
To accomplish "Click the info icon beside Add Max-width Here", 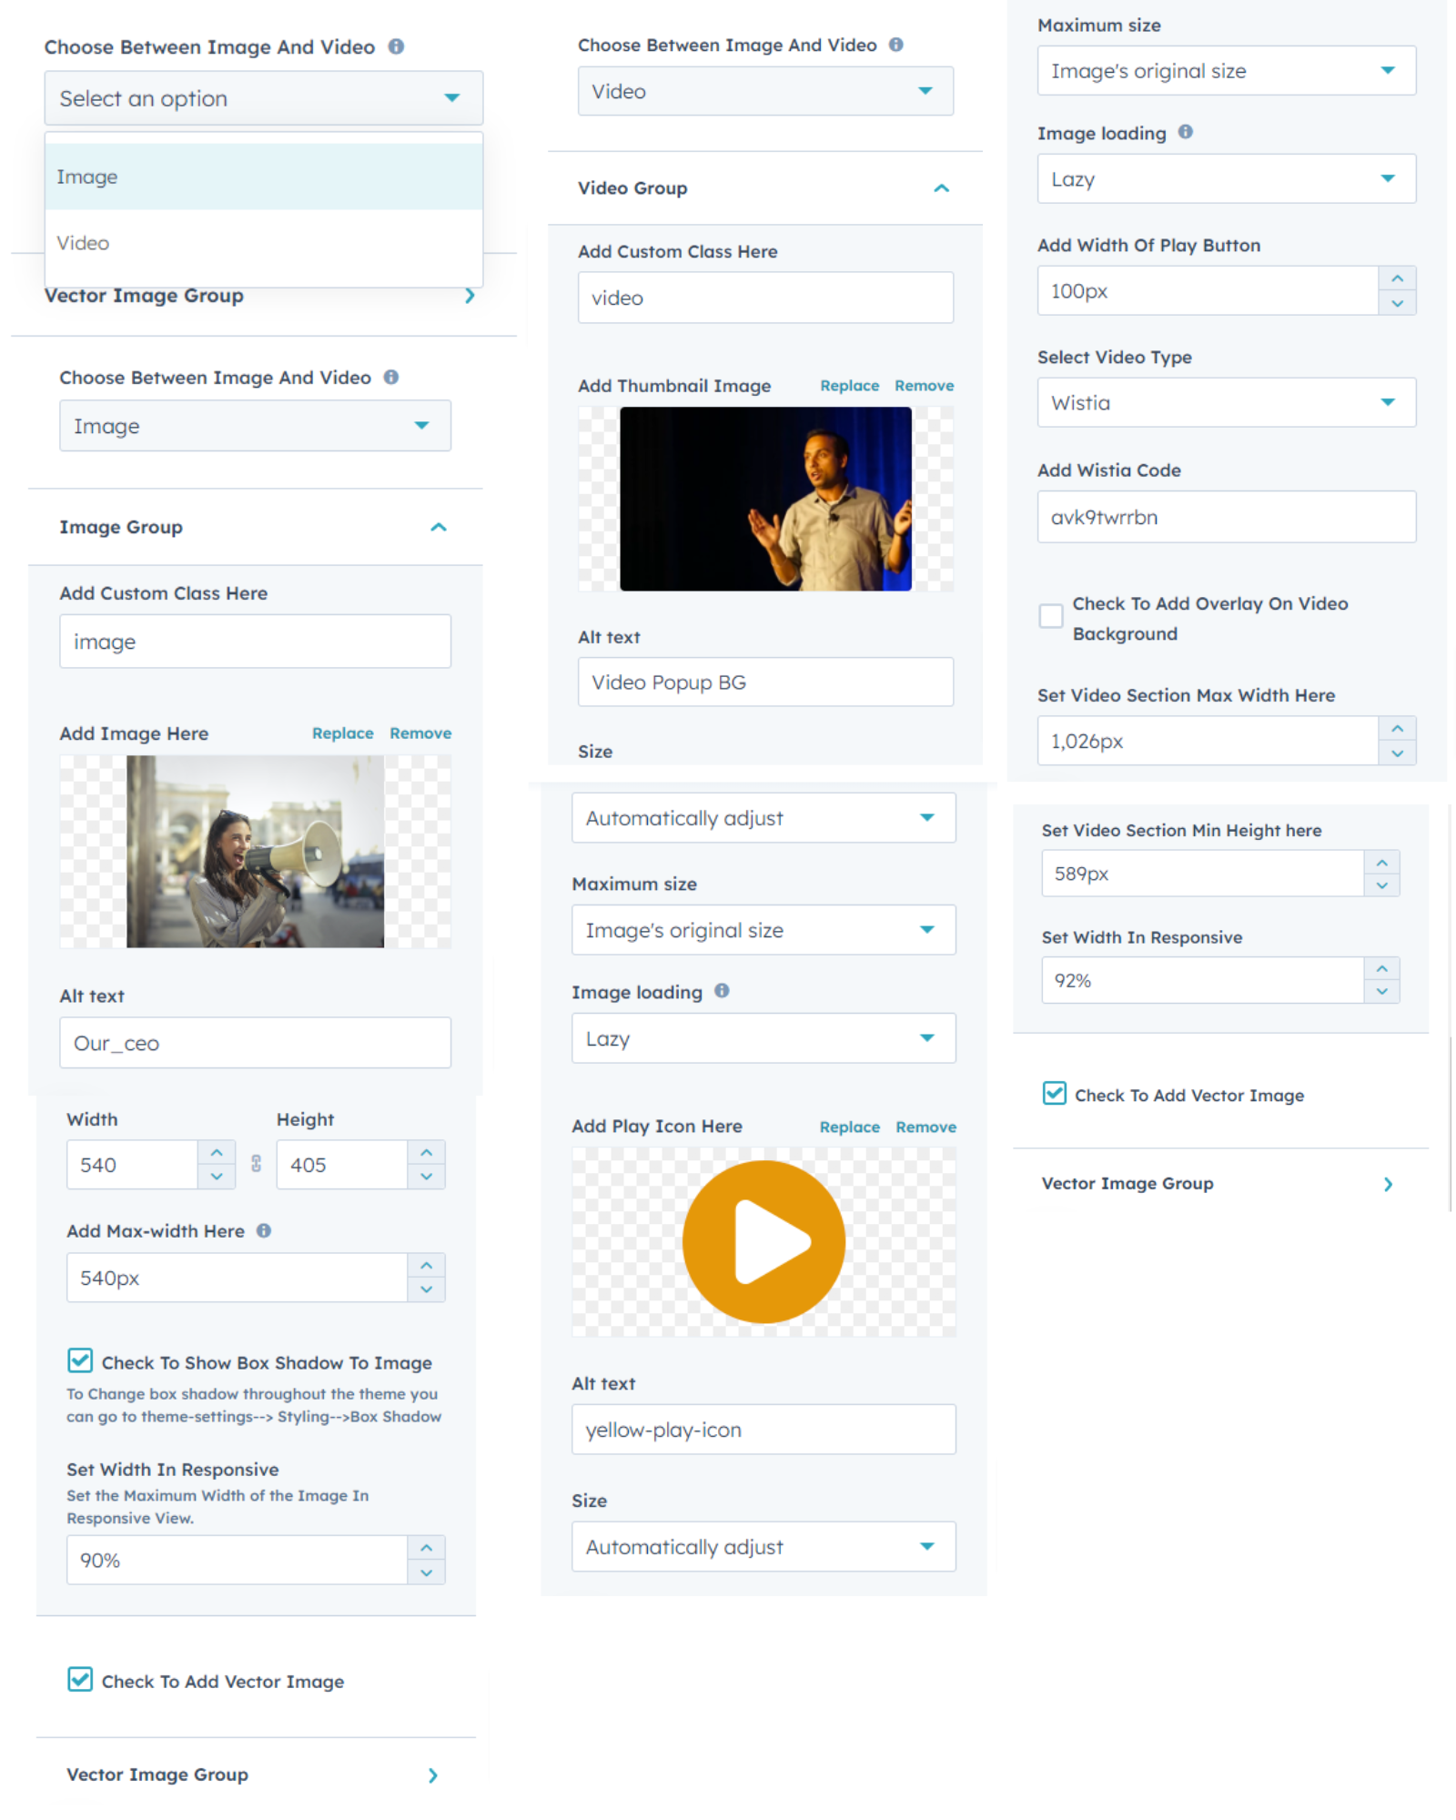I will [x=264, y=1230].
